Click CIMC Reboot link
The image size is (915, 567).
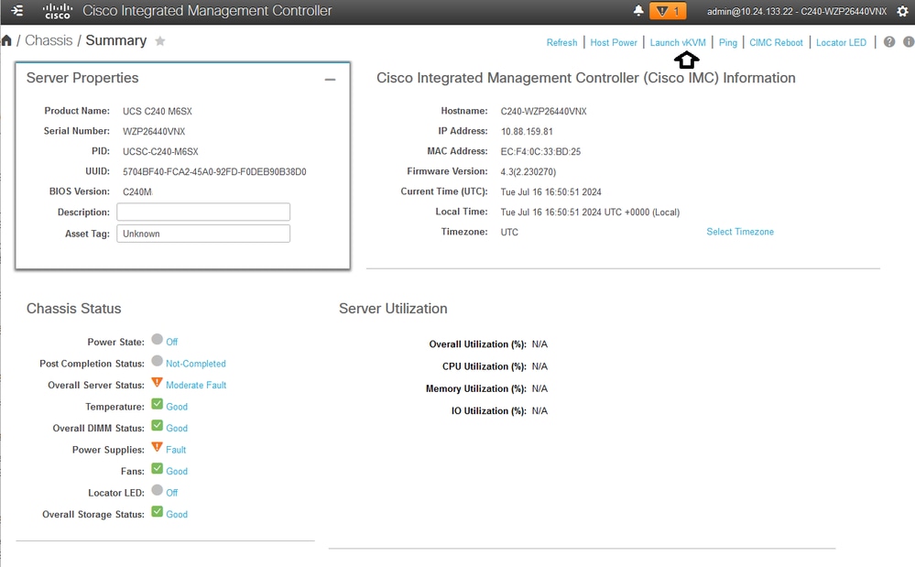pos(776,42)
